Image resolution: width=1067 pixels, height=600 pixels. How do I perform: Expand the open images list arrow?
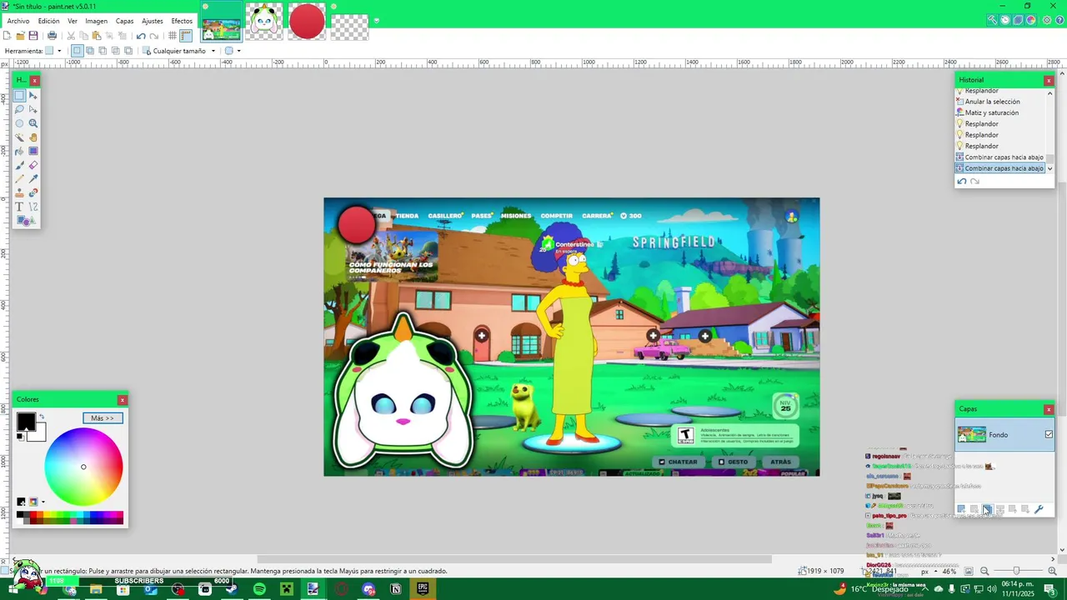(376, 21)
